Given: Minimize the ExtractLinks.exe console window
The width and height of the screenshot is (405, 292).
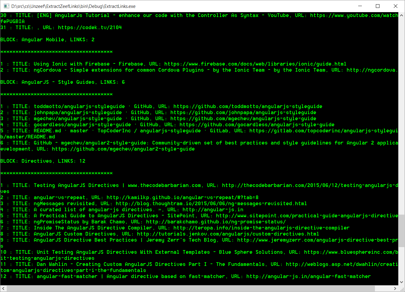Looking at the screenshot, I should [x=360, y=6].
